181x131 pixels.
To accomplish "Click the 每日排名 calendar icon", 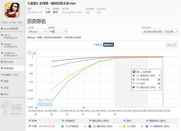I will click(2, 62).
